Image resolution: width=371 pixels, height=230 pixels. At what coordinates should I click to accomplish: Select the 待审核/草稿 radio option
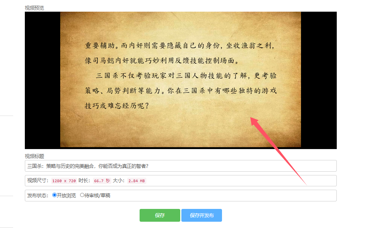82,195
